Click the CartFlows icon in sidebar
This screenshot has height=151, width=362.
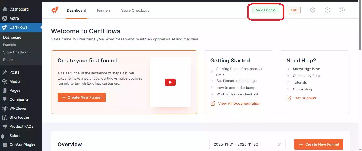[x=5, y=27]
